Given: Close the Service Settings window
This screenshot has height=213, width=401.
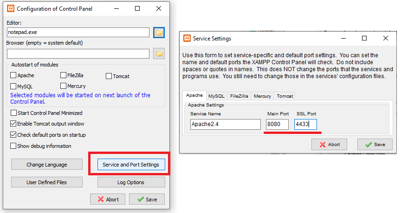Looking at the screenshot, I should pos(386,39).
